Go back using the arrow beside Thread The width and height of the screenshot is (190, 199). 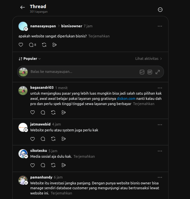(22, 7)
